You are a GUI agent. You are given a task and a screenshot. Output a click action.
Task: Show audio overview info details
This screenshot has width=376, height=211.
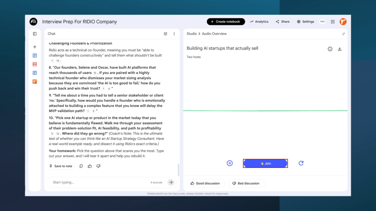pos(330,49)
